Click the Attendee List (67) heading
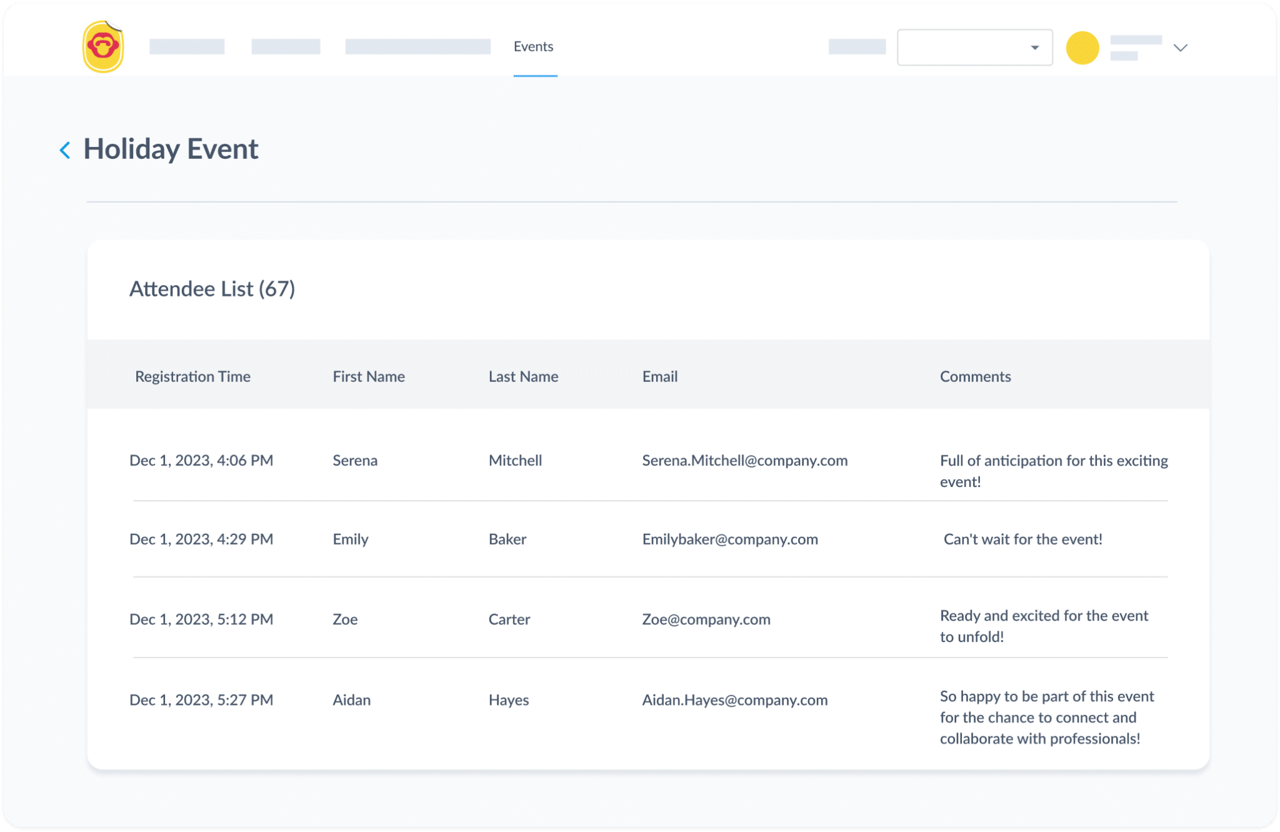 click(212, 289)
